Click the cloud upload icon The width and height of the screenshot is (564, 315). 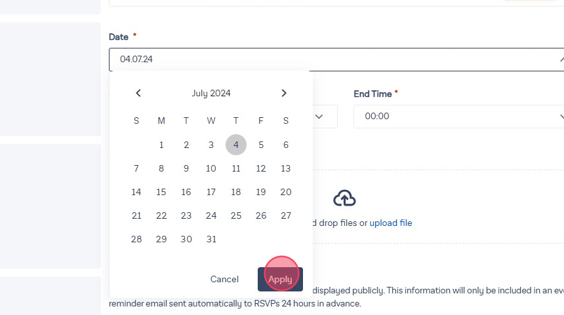pos(344,198)
